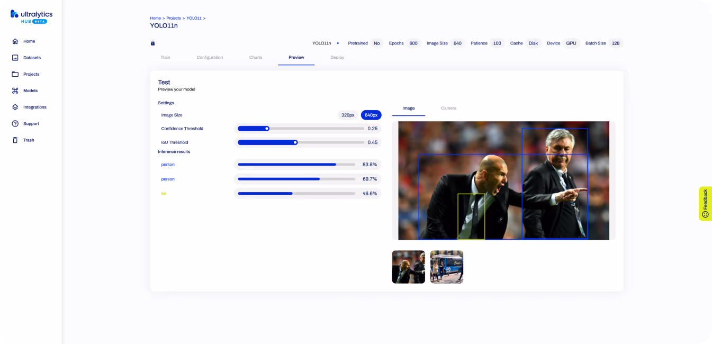Viewport: 712px width, 344px height.
Task: Click the main detection preview image
Action: (503, 180)
